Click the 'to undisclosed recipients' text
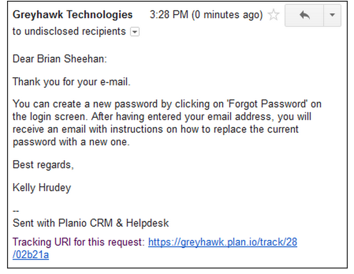This screenshot has width=354, height=274. (x=69, y=32)
